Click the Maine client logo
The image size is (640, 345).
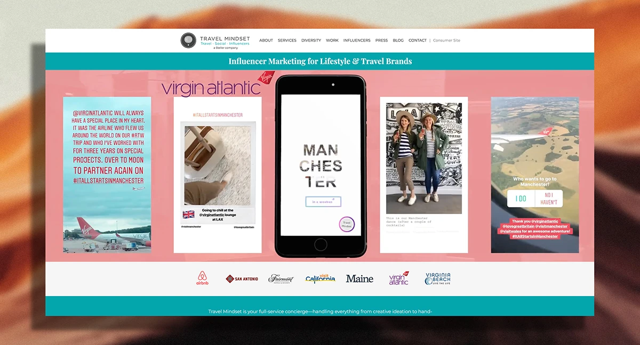359,278
